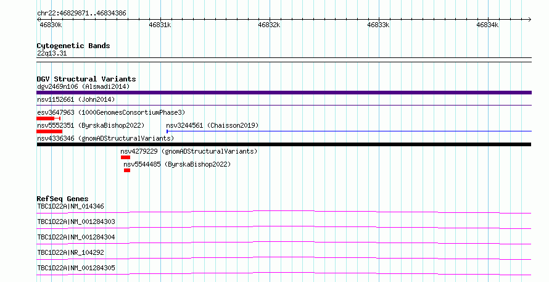
Task: Open TBC1D22A|NM_001284303 transcript label
Action: [76, 222]
